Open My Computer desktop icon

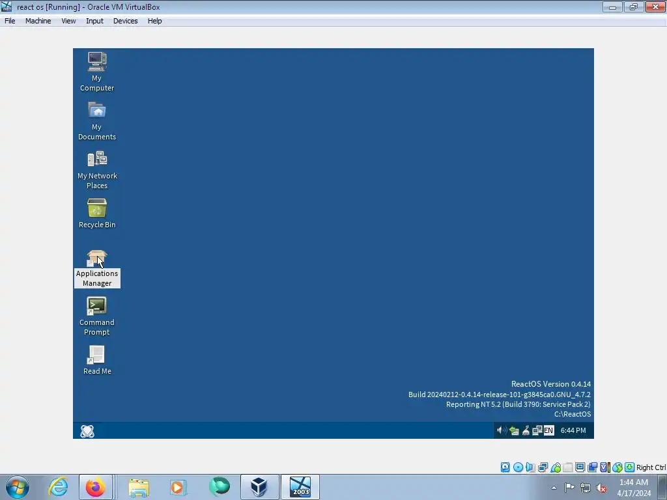97,72
